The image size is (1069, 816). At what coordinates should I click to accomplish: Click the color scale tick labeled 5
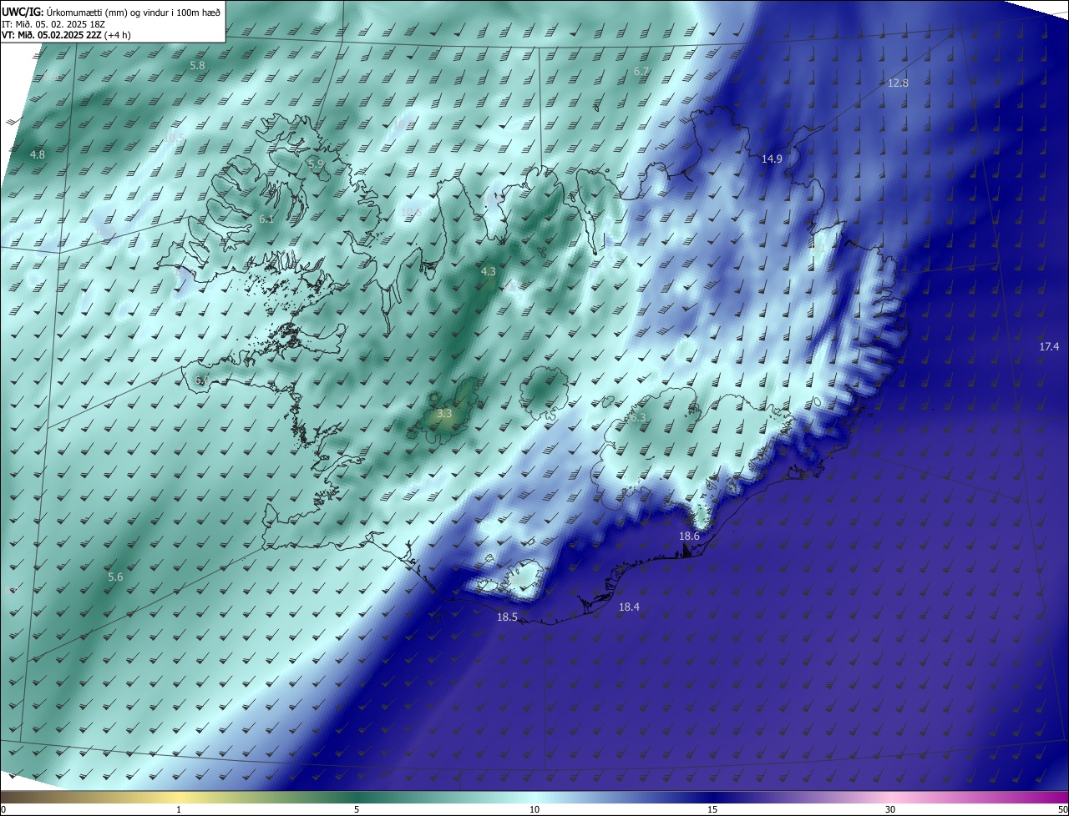coord(357,809)
